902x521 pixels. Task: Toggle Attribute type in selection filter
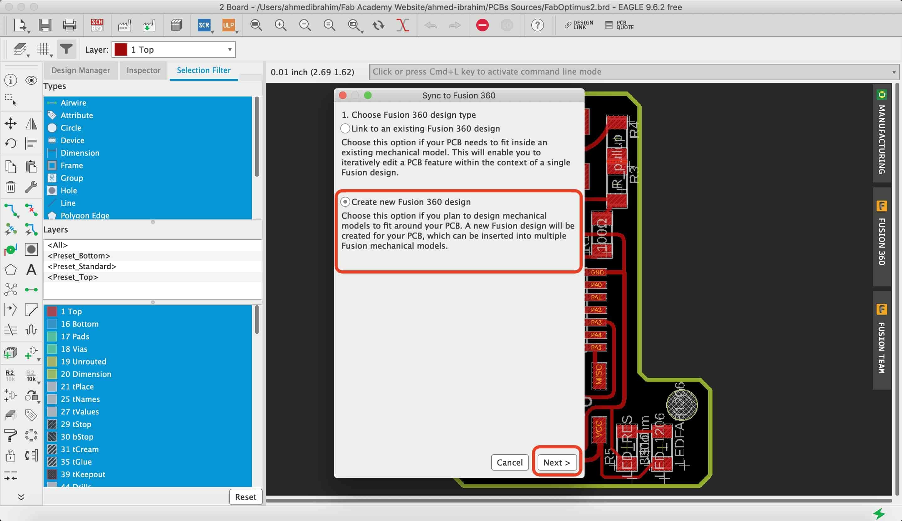148,115
